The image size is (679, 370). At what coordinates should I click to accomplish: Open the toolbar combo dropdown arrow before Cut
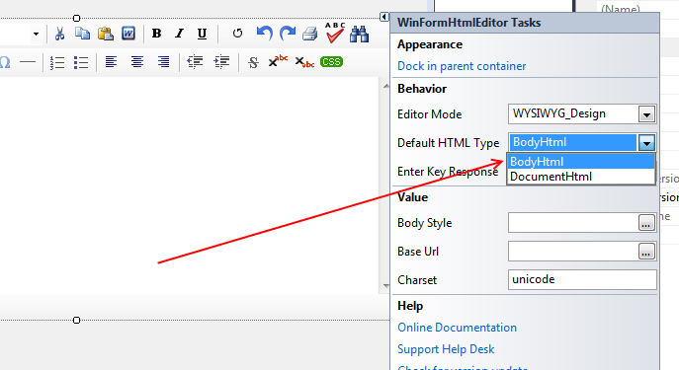coord(36,34)
